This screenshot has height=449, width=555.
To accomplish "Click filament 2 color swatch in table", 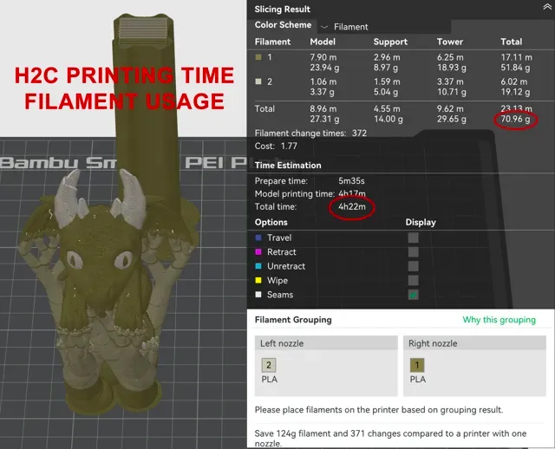I will (x=258, y=81).
